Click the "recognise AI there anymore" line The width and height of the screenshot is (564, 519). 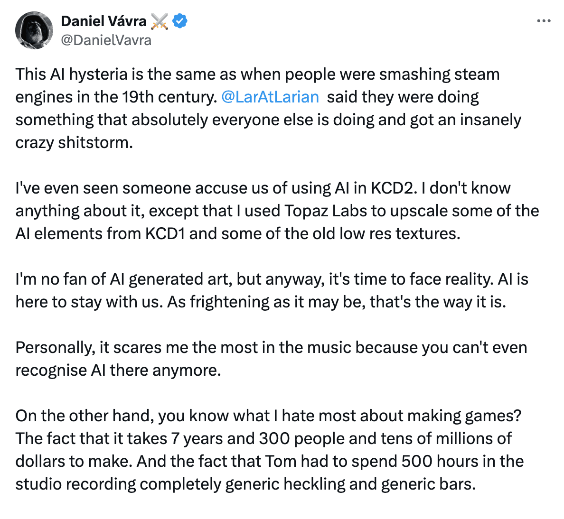118,370
